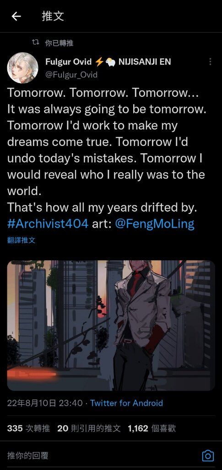
Task: Open the three-dot tweet options menu
Action: click(211, 62)
